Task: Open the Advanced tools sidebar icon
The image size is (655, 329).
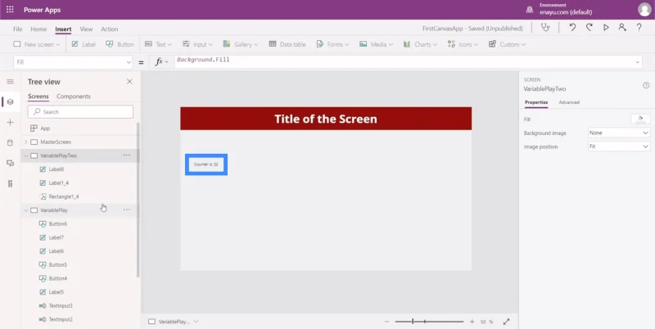Action: click(11, 183)
